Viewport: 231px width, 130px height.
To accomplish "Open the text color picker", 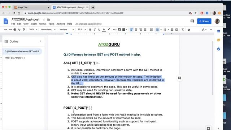I will point(104,30).
